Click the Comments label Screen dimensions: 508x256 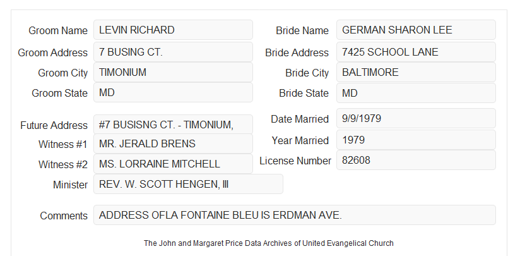coord(64,216)
